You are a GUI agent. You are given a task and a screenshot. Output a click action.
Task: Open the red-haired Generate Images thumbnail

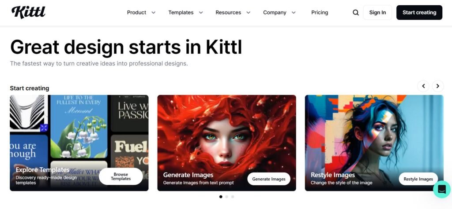[226, 143]
